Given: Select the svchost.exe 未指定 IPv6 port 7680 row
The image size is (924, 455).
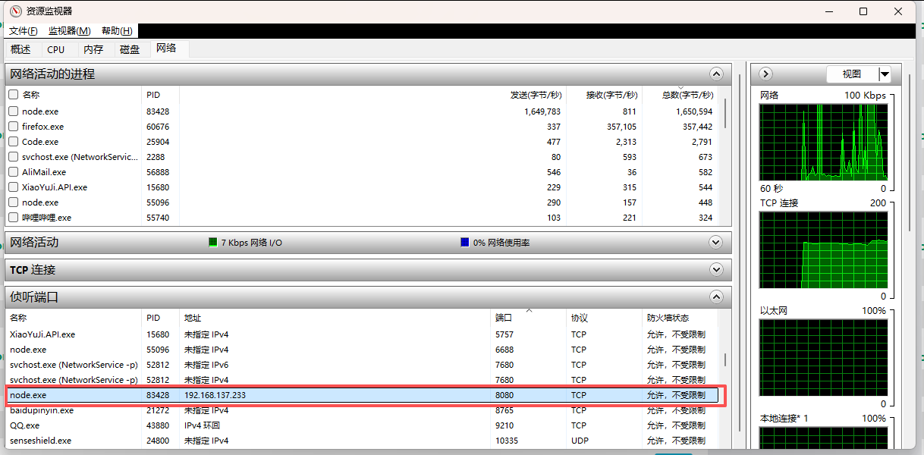Looking at the screenshot, I should coord(363,365).
